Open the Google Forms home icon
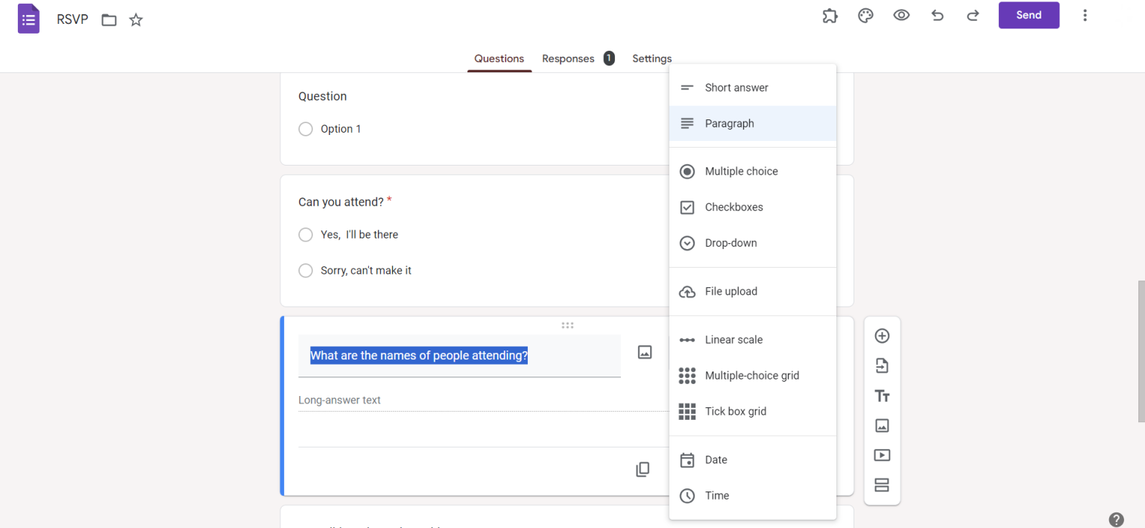This screenshot has width=1145, height=528. (x=28, y=19)
